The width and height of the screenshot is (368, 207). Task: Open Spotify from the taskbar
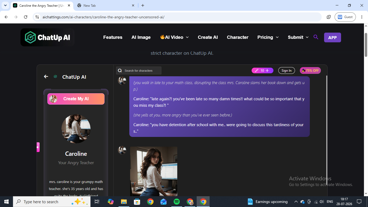pyautogui.click(x=177, y=202)
